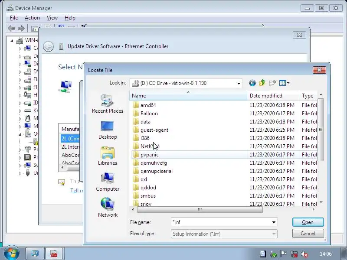Collapse the WIN- computer root node
347x260 pixels.
[x=12, y=41]
